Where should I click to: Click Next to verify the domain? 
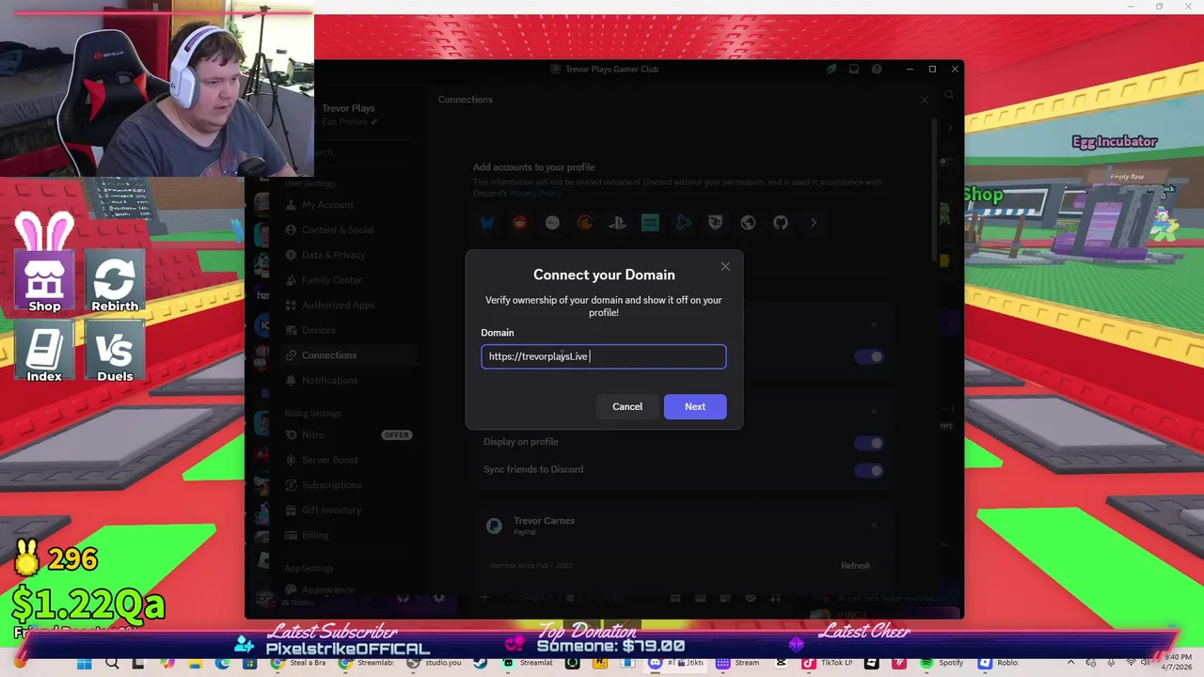tap(695, 406)
